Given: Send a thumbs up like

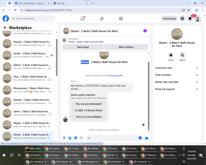Looking at the screenshot, I should coord(147,138).
